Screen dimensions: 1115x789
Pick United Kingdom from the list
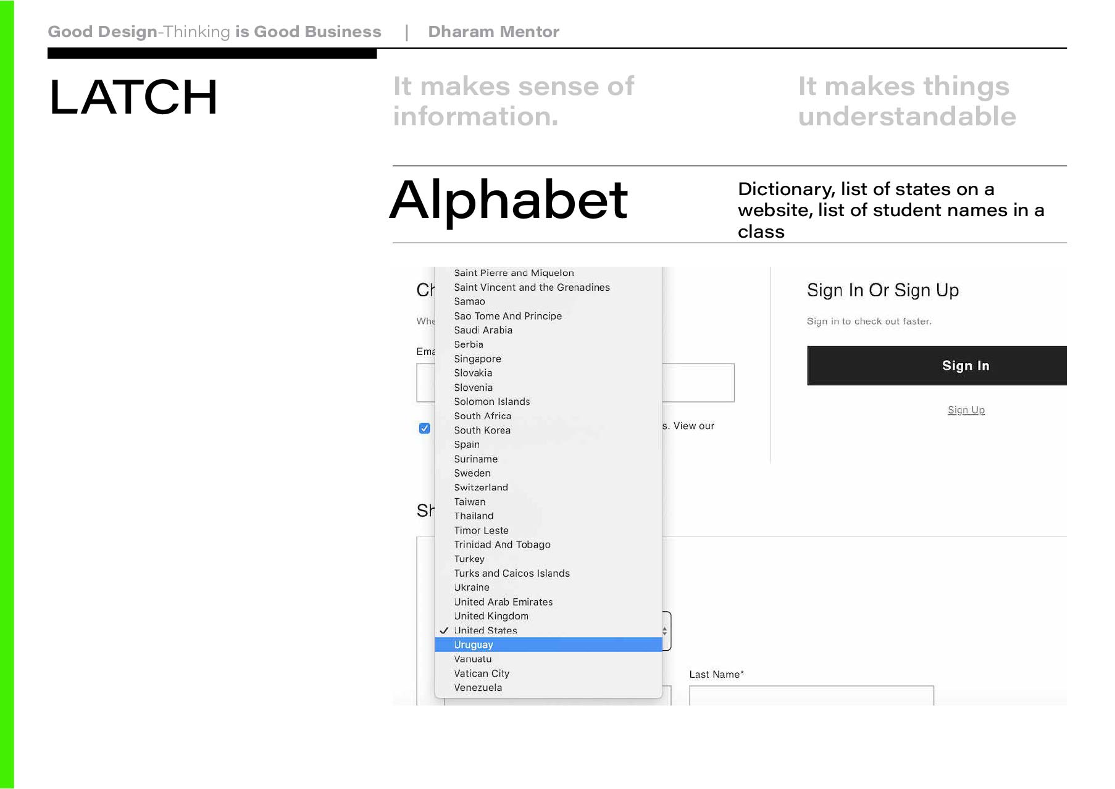(491, 616)
